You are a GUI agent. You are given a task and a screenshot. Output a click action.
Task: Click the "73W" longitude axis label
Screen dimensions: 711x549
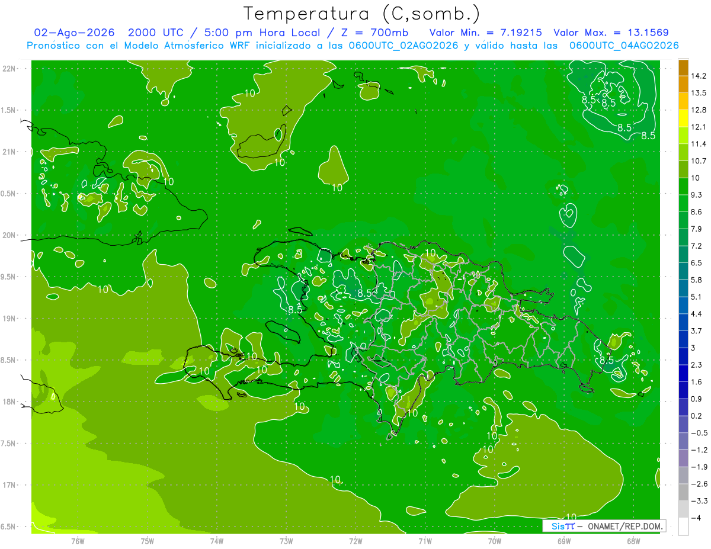pos(286,541)
